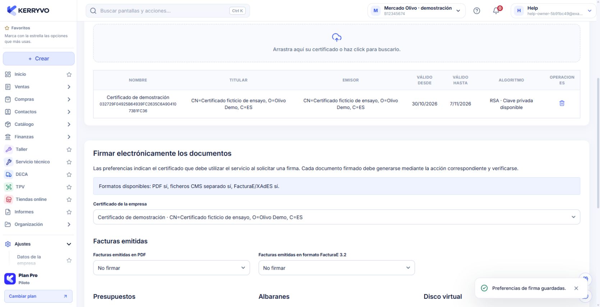
Task: Click the Finanzas bank icon
Action: [8, 137]
